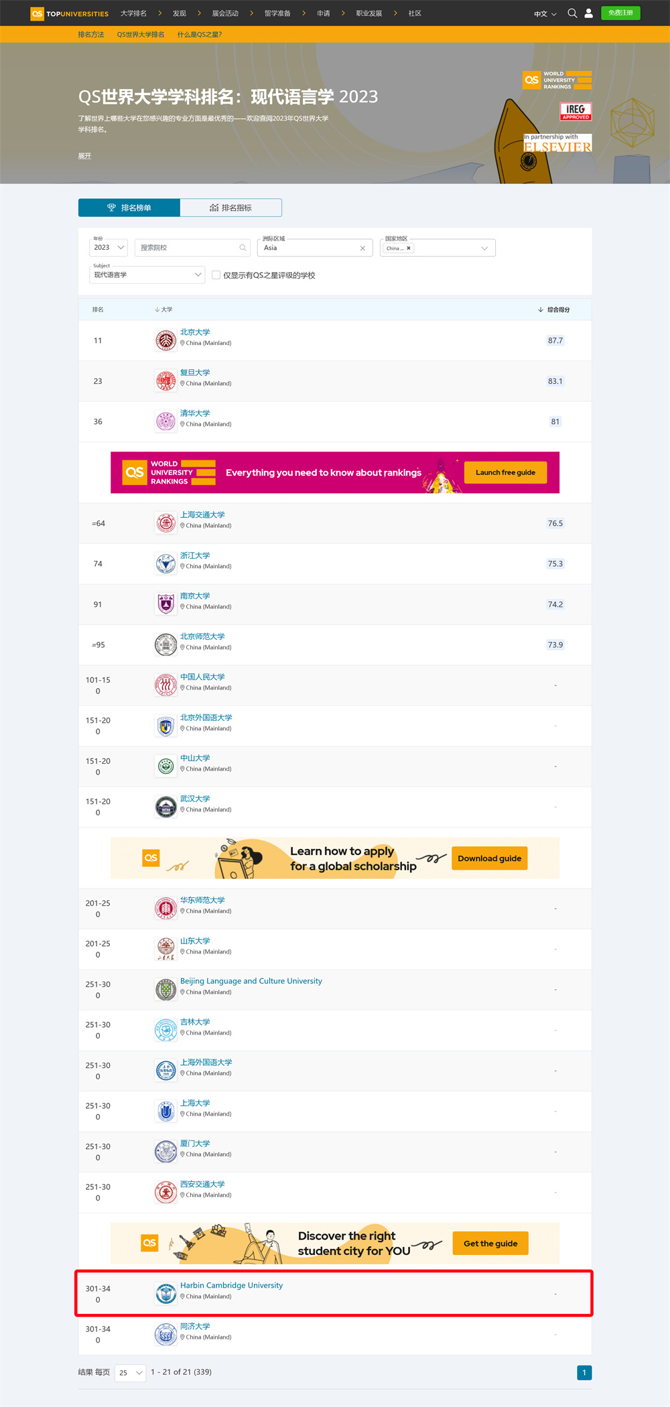Image resolution: width=670 pixels, height=1407 pixels.
Task: Tick the QS Stars rated schools checkbox
Action: [216, 275]
